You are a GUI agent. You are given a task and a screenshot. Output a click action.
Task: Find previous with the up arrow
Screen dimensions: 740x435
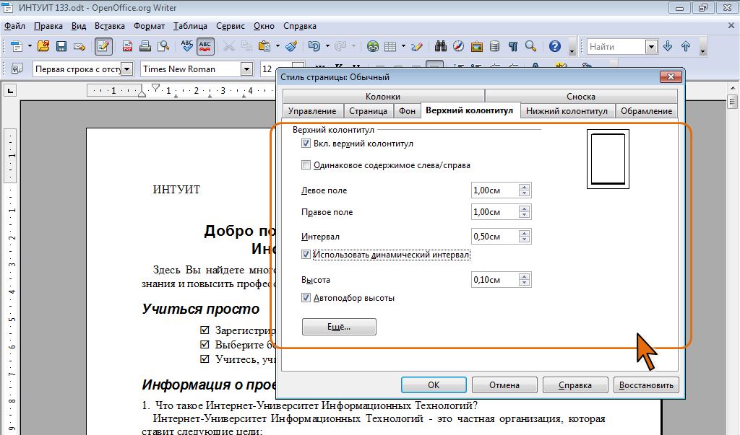tap(686, 46)
